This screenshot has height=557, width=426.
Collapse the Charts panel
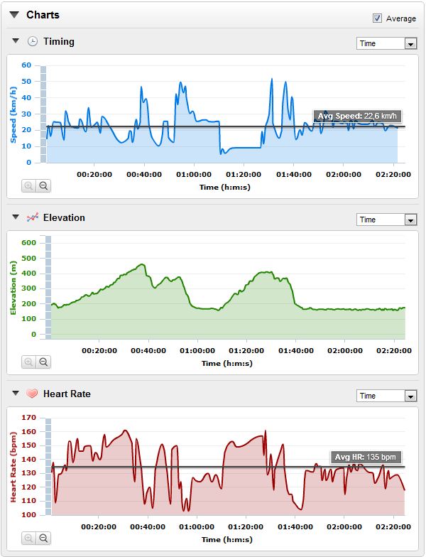tap(14, 15)
